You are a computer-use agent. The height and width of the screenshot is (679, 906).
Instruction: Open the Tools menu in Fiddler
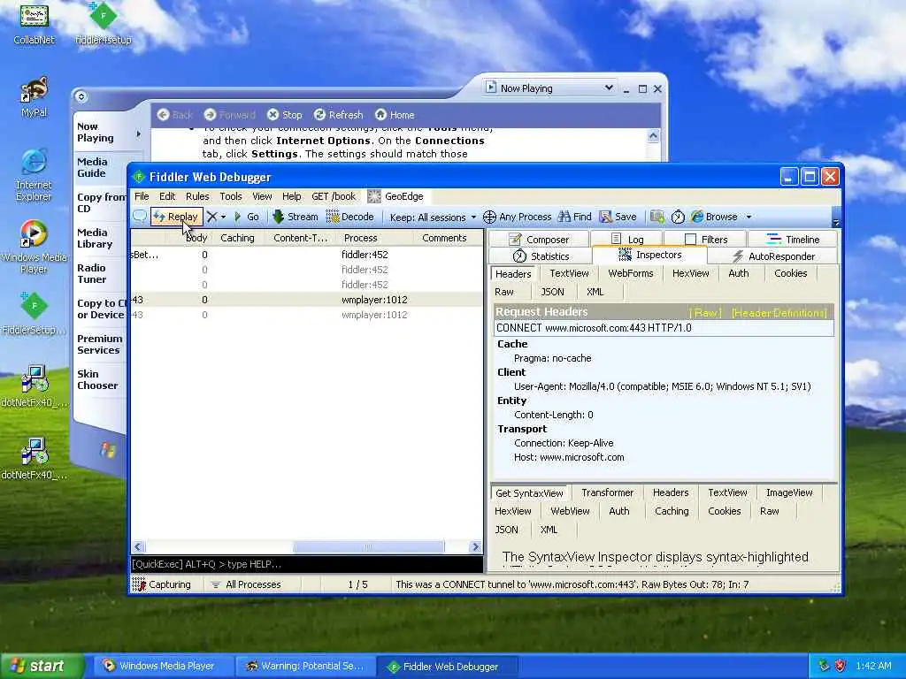[231, 196]
